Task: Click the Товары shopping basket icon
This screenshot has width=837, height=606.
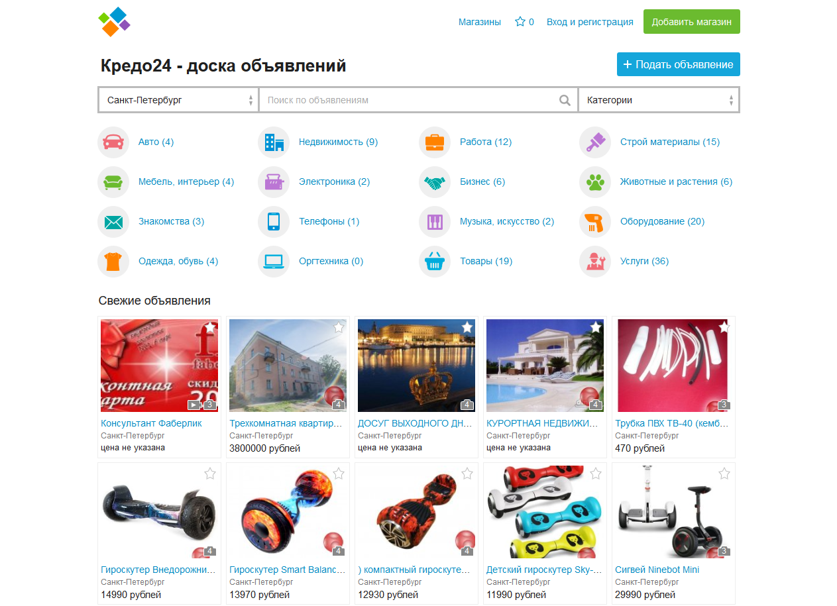Action: tap(435, 262)
